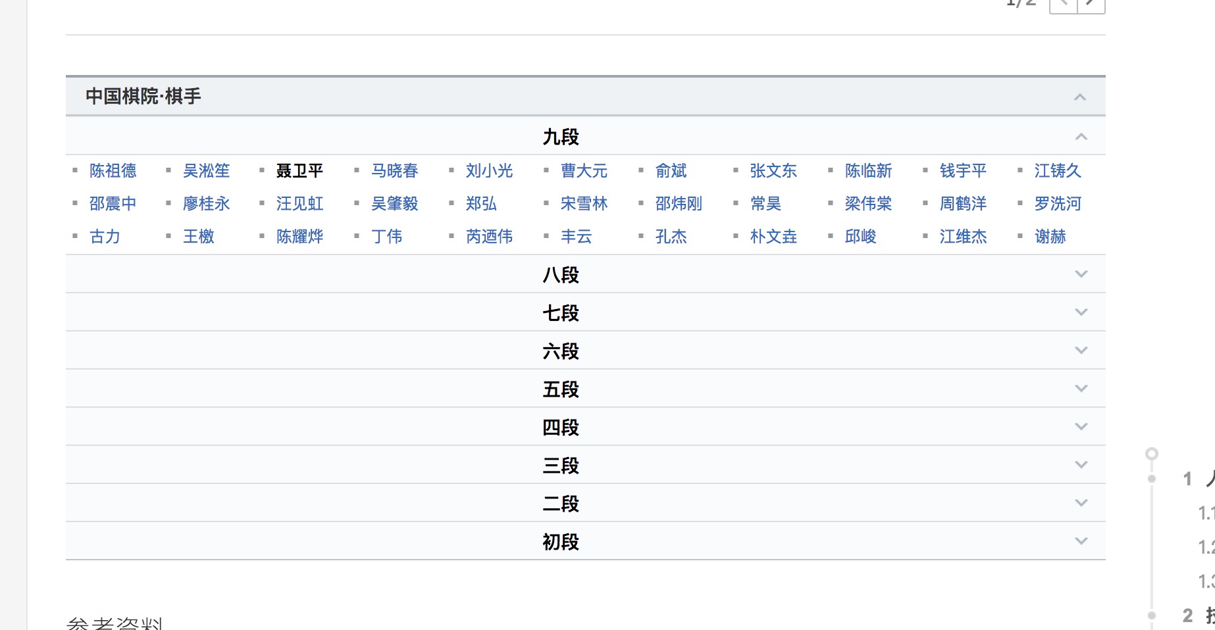Open the 吴肇毅 player link
This screenshot has width=1215, height=630.
(x=395, y=204)
